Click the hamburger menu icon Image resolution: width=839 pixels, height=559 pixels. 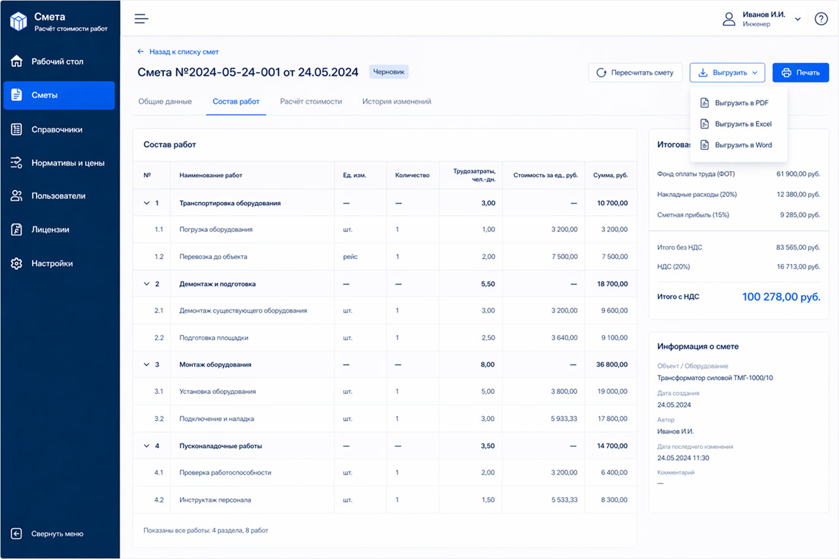point(142,19)
